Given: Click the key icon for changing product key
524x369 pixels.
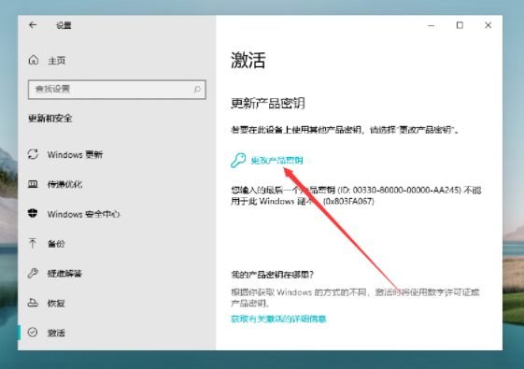Looking at the screenshot, I should pos(238,161).
